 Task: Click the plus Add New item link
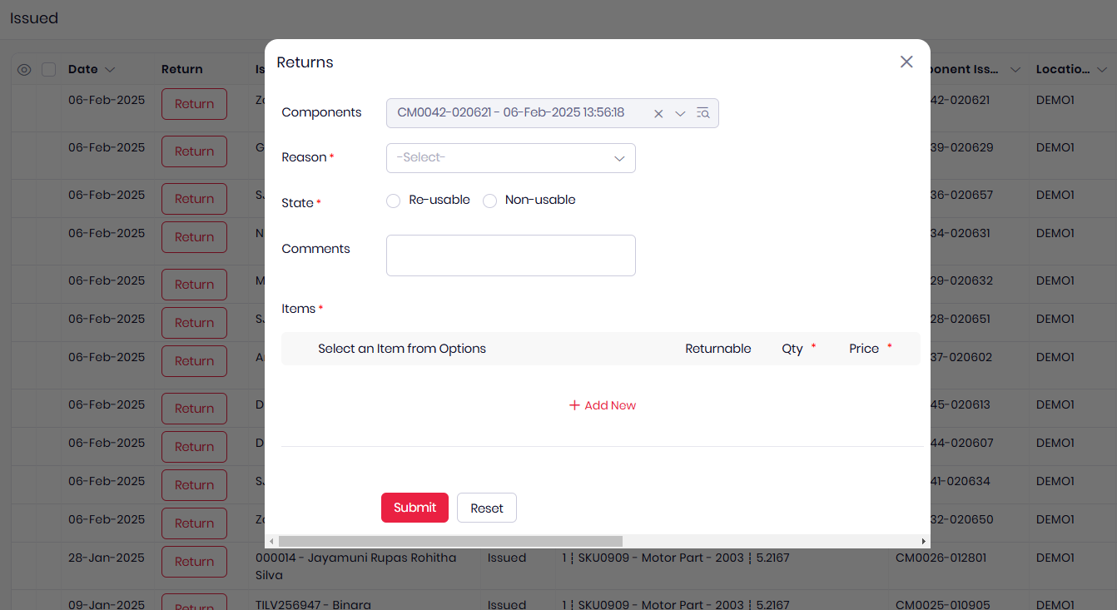tap(603, 405)
